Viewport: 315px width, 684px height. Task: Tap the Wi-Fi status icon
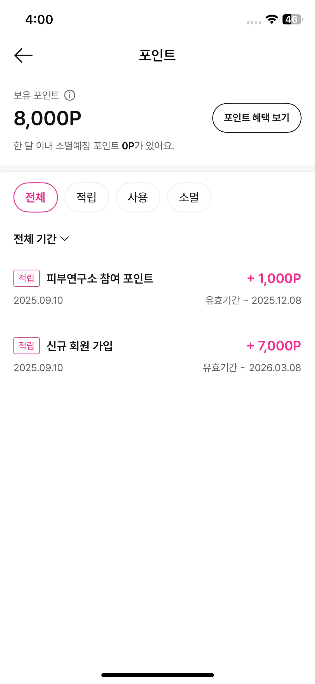[272, 19]
